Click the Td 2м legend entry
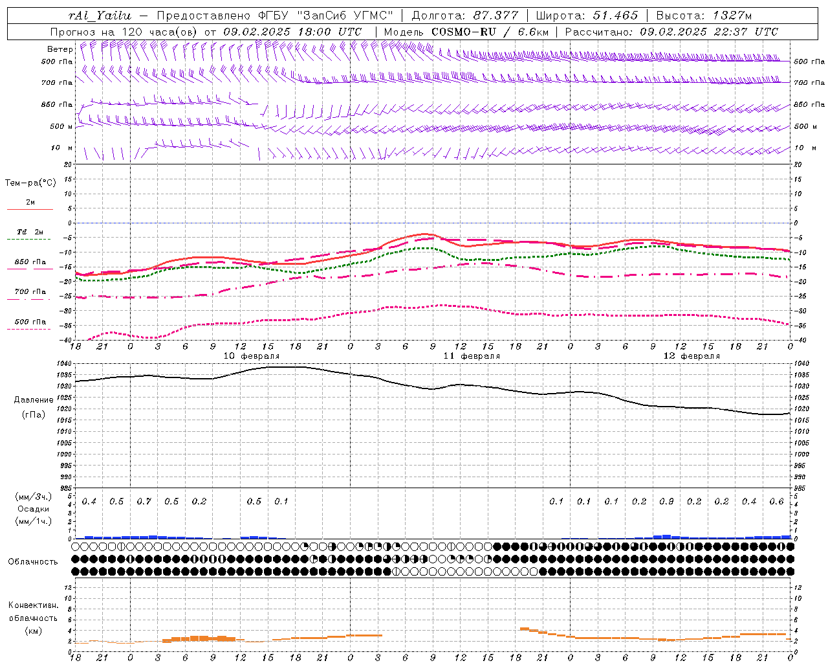This screenshot has width=828, height=663. [30, 232]
